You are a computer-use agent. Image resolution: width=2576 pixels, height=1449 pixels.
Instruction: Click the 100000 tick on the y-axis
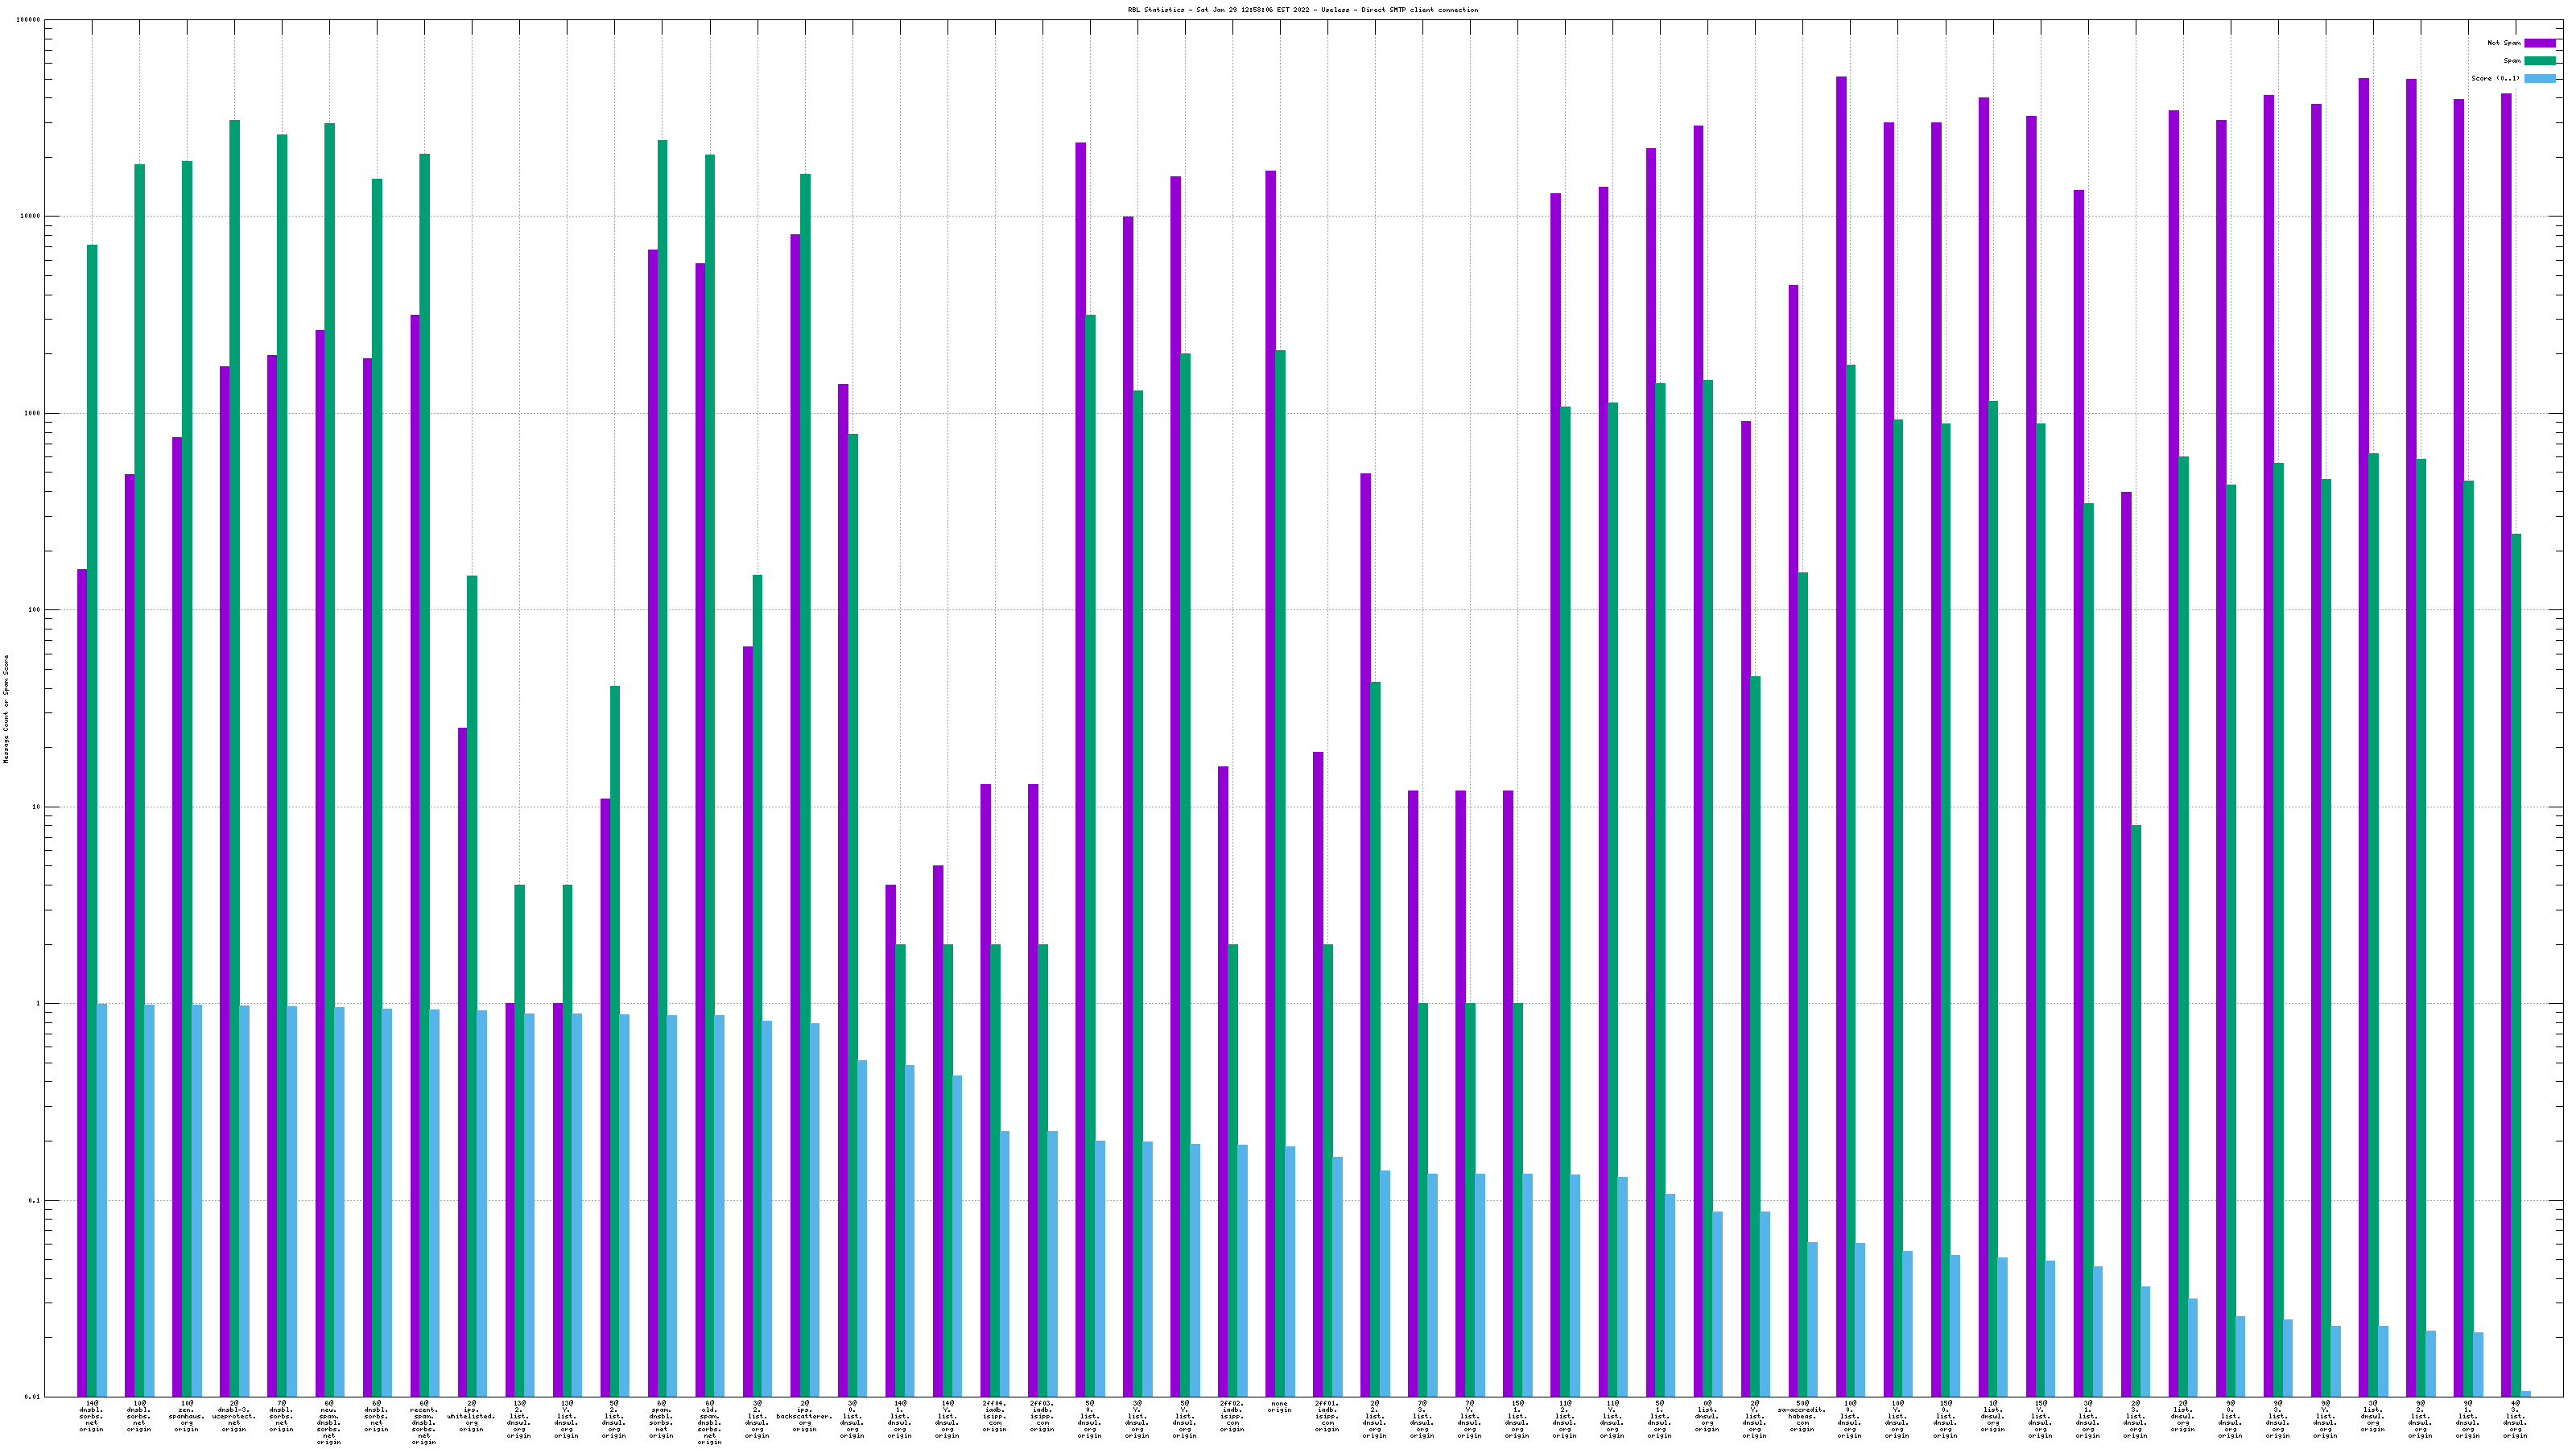pos(30,20)
